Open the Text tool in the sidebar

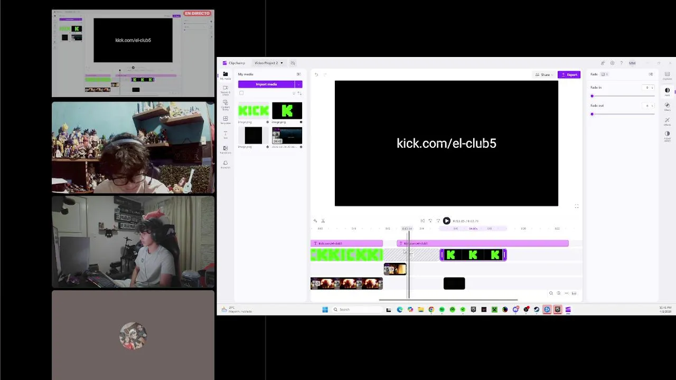[x=226, y=135]
